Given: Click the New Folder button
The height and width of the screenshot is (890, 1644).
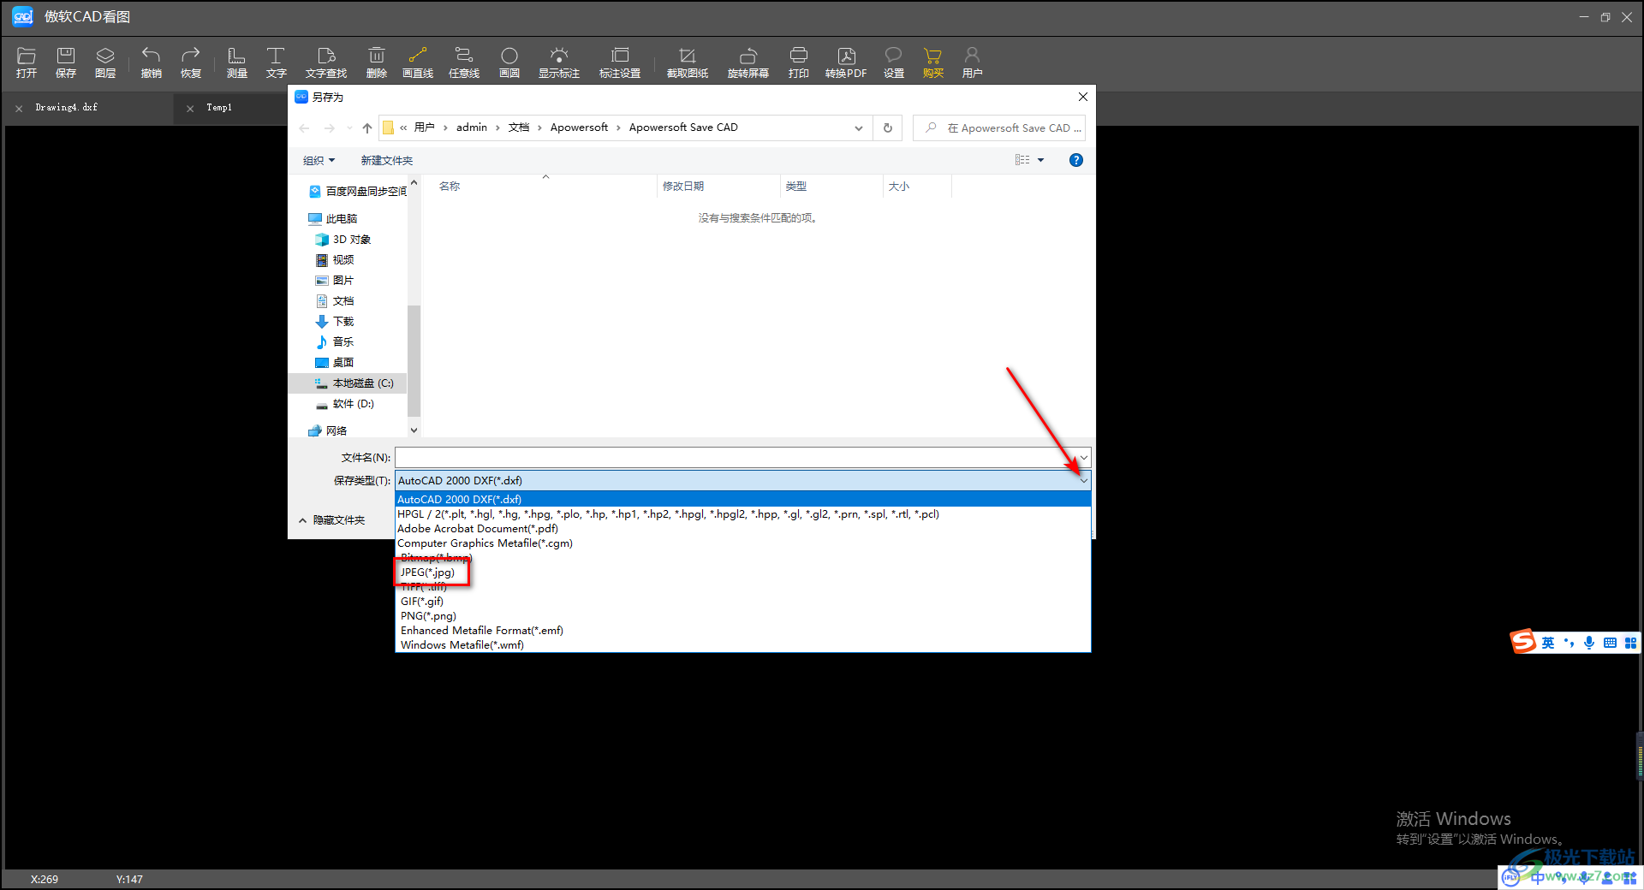Looking at the screenshot, I should click(x=386, y=161).
